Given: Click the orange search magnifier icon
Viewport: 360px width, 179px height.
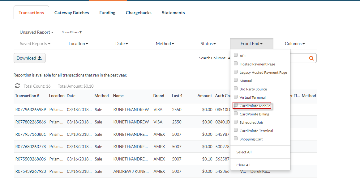Looking at the screenshot, I should pos(311,58).
